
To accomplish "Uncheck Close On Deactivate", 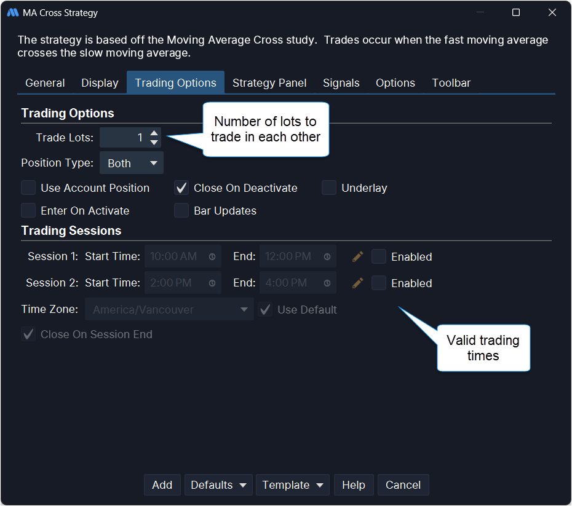I will 181,188.
